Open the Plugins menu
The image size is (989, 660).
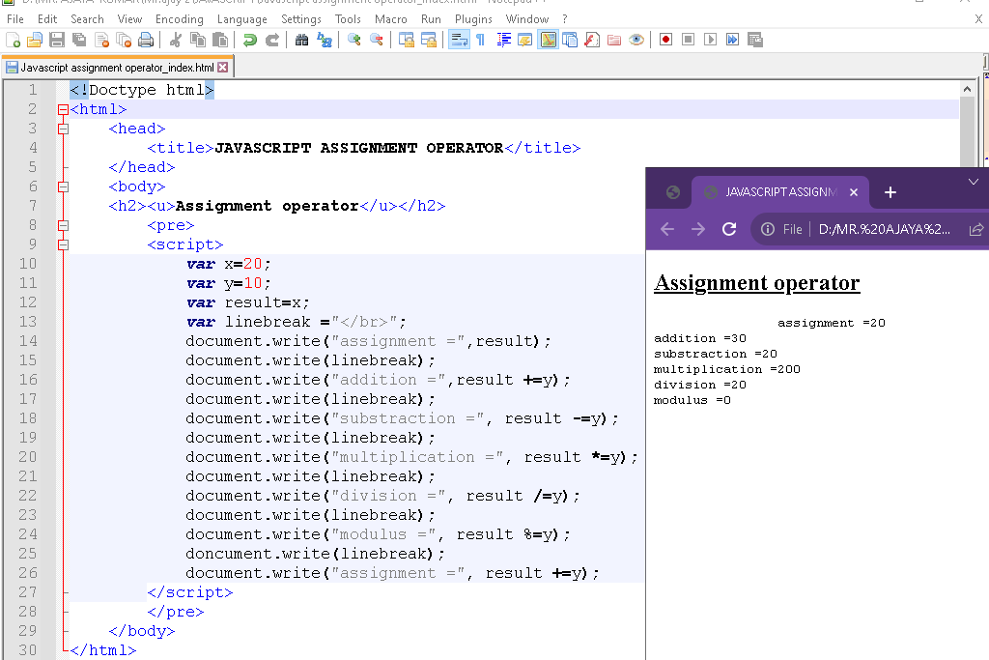pyautogui.click(x=473, y=18)
